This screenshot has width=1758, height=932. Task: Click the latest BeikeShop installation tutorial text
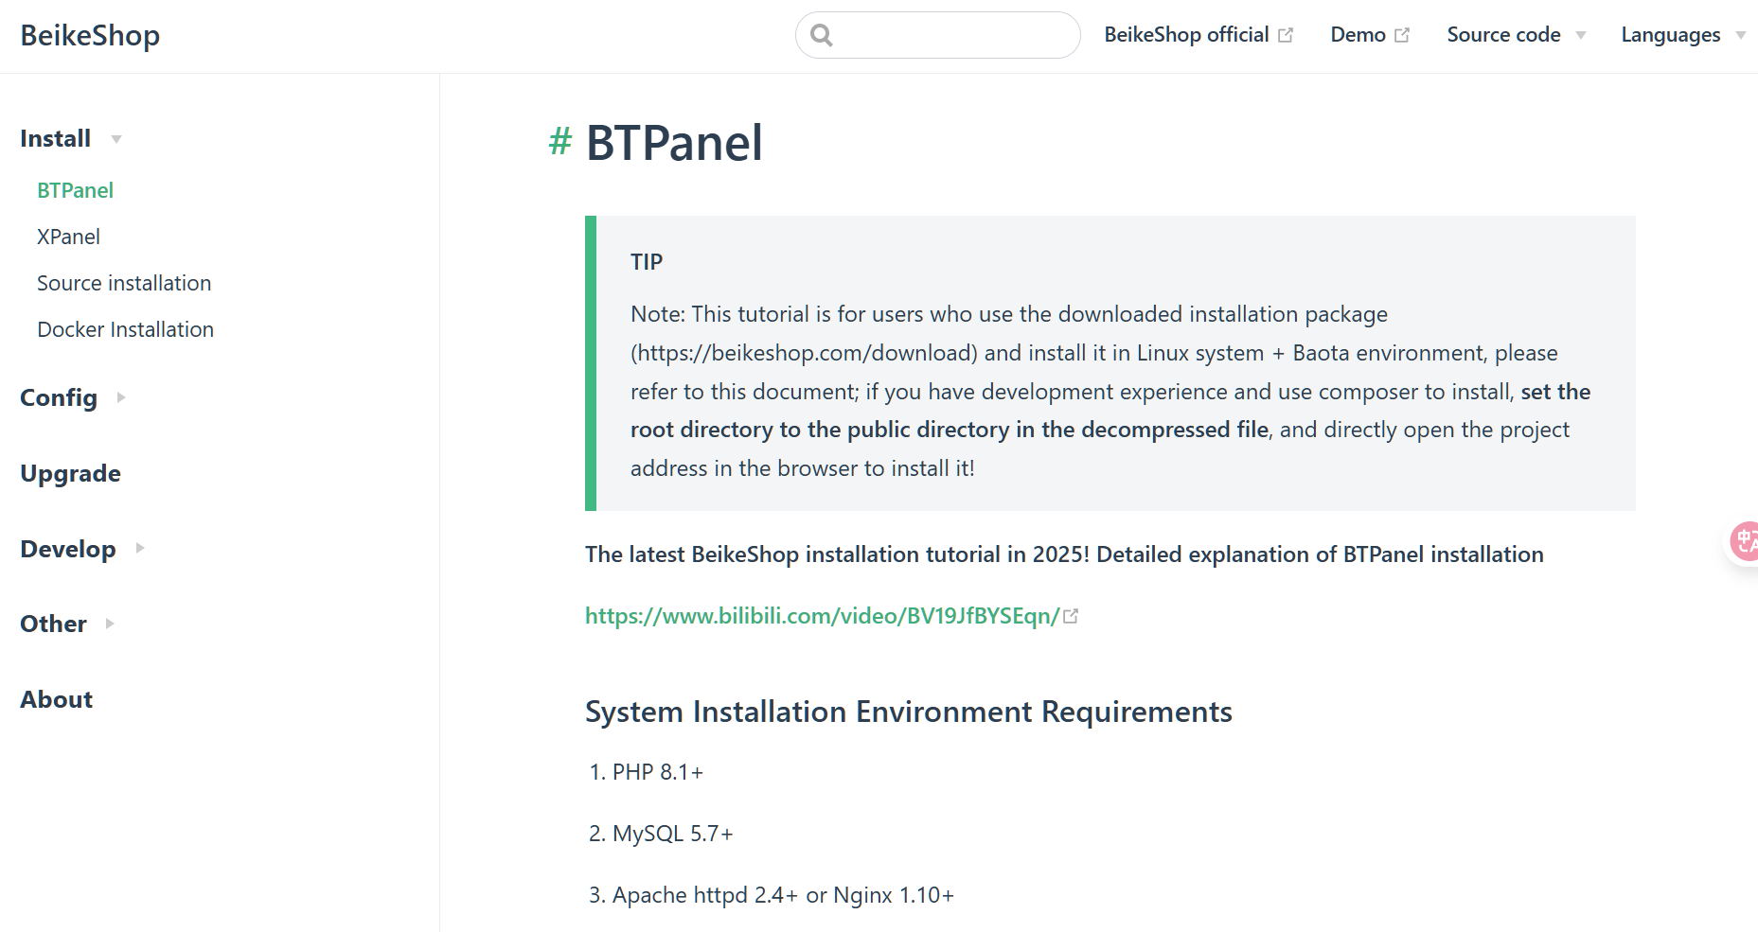1064,554
